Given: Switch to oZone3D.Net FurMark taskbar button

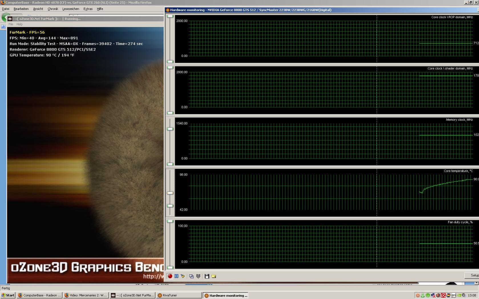Looking at the screenshot, I should 132,295.
